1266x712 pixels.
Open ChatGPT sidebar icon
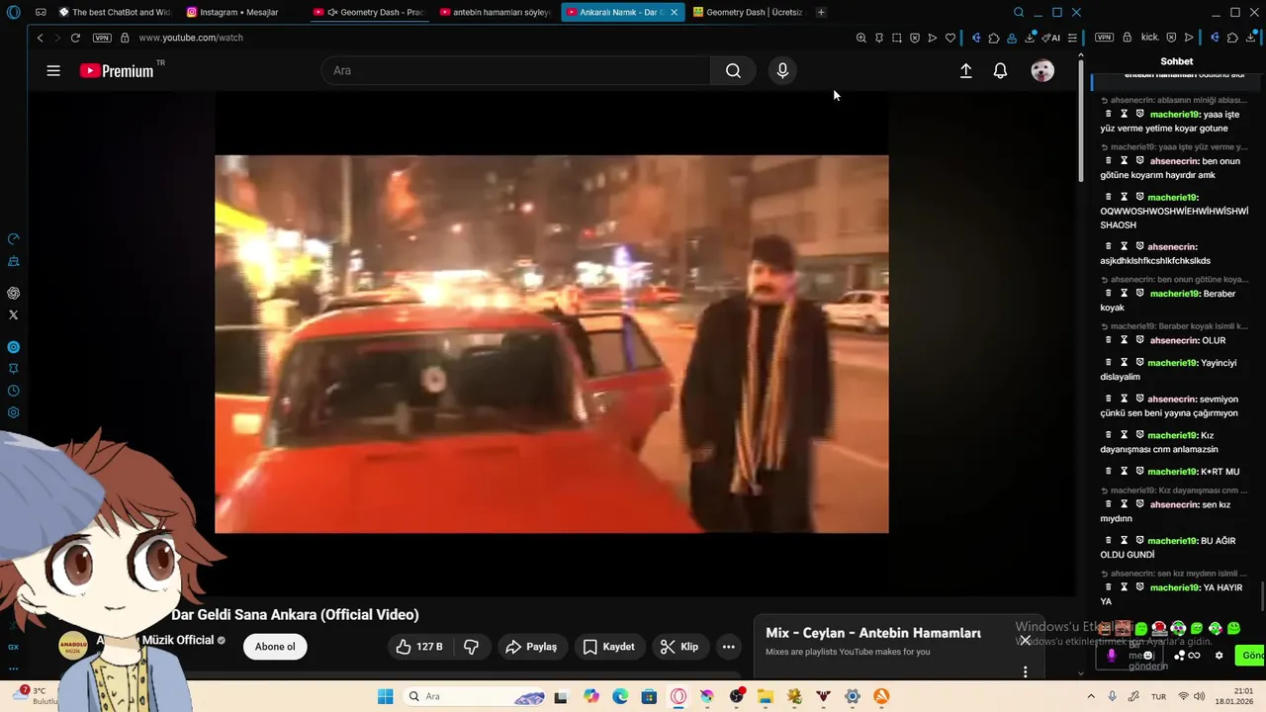click(x=14, y=293)
